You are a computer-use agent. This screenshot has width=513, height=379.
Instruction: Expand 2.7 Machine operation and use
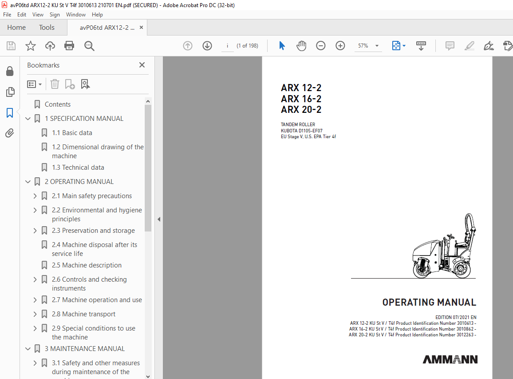click(x=35, y=300)
